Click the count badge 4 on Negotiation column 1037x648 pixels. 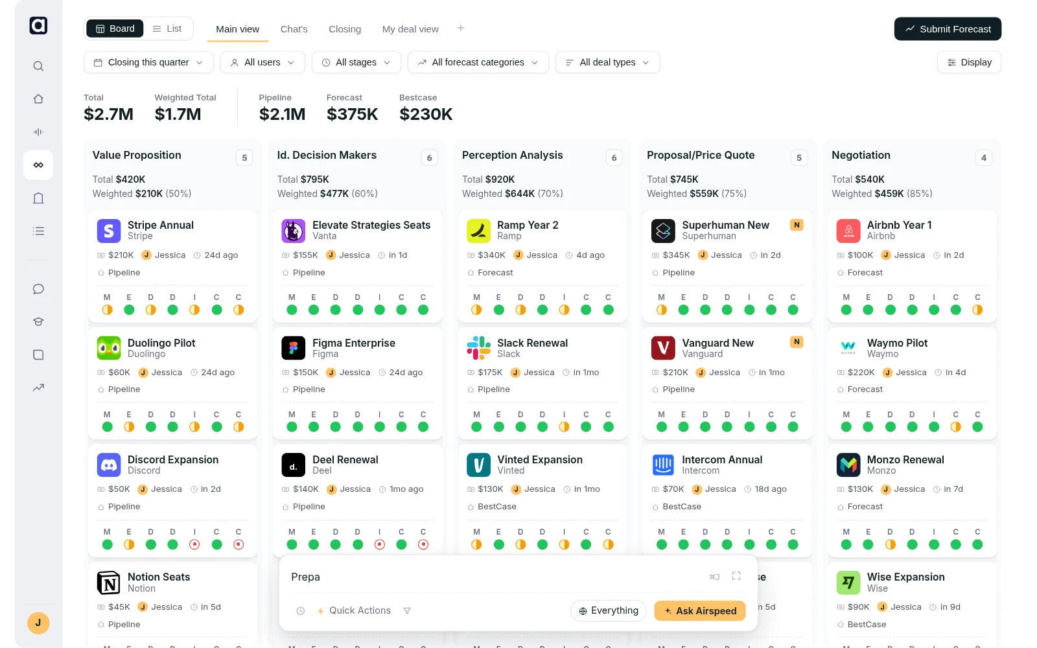[984, 157]
